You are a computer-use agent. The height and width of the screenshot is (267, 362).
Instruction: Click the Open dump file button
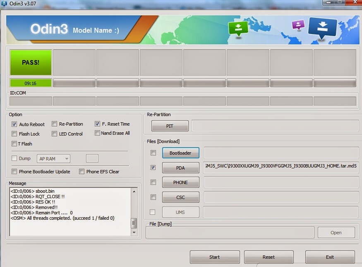336,233
